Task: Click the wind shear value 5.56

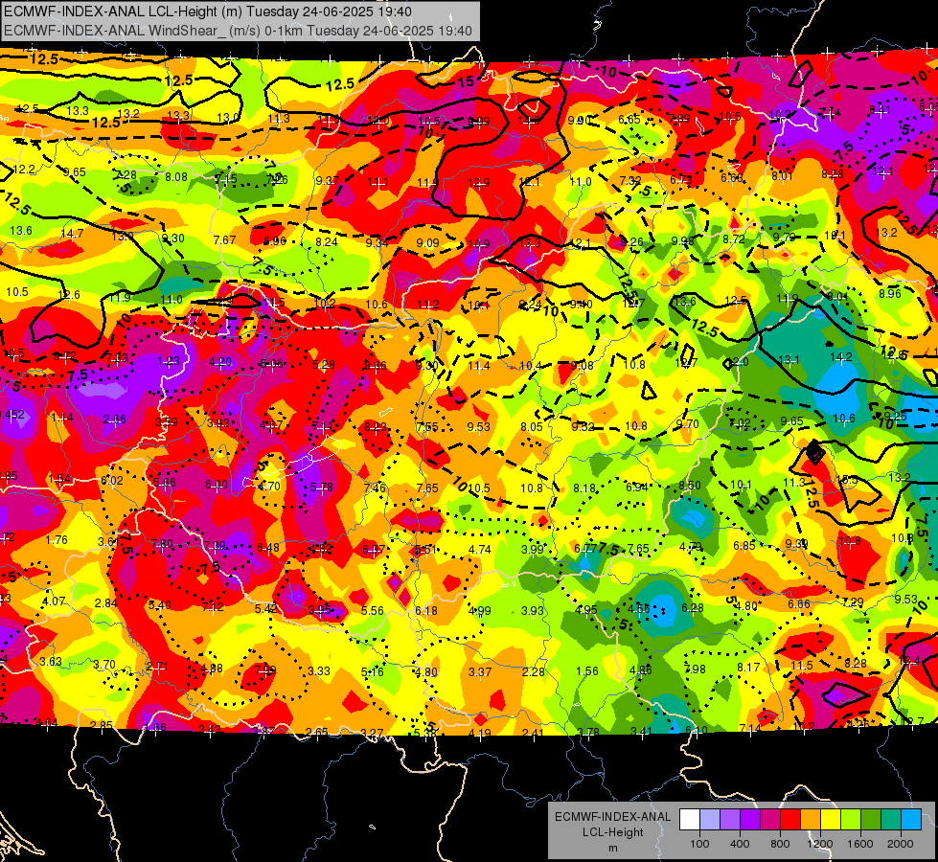Action: point(373,610)
